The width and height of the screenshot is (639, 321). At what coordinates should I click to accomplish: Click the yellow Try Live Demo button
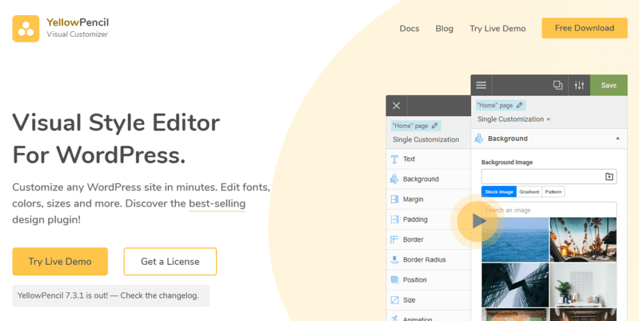point(60,262)
